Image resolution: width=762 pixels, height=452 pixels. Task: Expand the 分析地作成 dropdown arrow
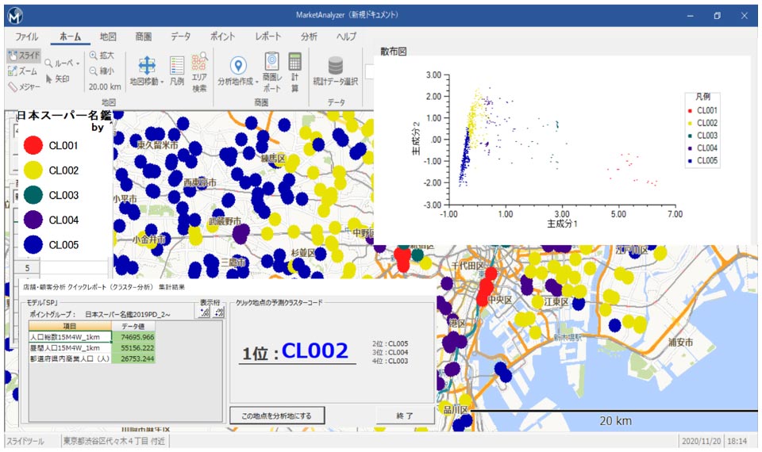tap(256, 82)
